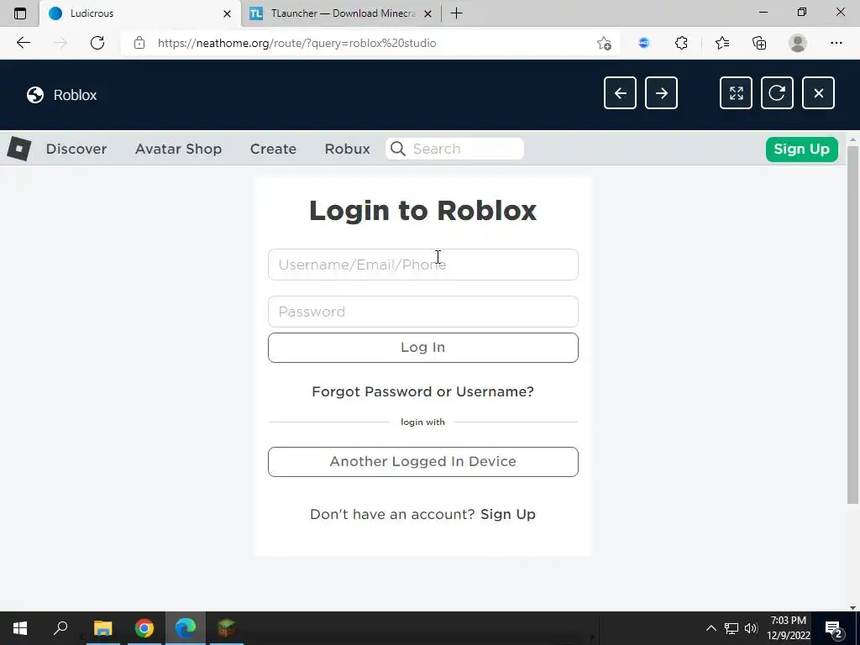Viewport: 860px width, 645px height.
Task: Refresh the browser page
Action: 97,43
